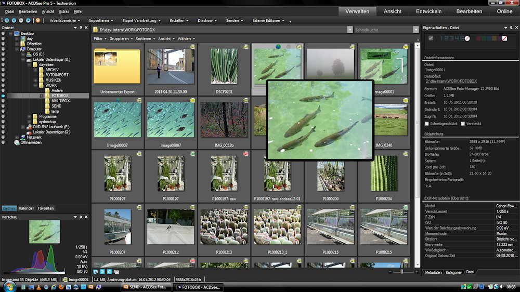Open Firefox from the Windows taskbar
This screenshot has width=520, height=292.
coord(60,287)
